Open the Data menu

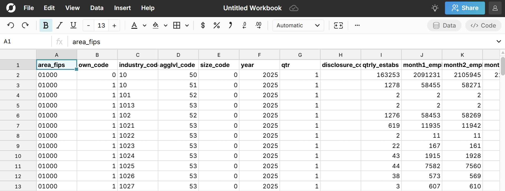coord(97,8)
